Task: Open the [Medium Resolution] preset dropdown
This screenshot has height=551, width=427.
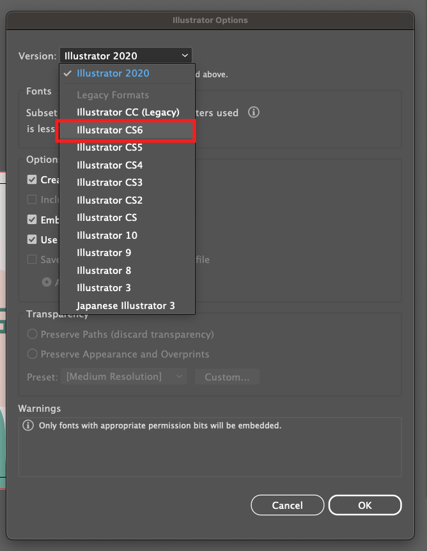Action: click(123, 377)
